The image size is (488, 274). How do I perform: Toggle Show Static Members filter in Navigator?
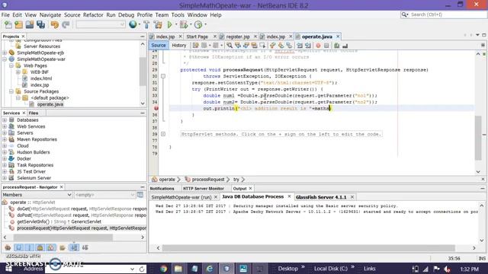point(29,247)
